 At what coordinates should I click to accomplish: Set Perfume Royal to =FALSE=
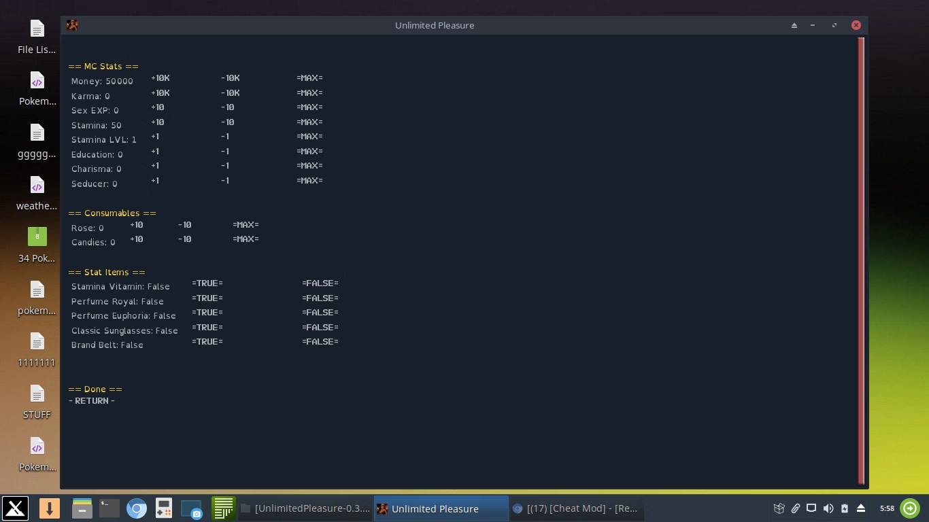coord(320,298)
